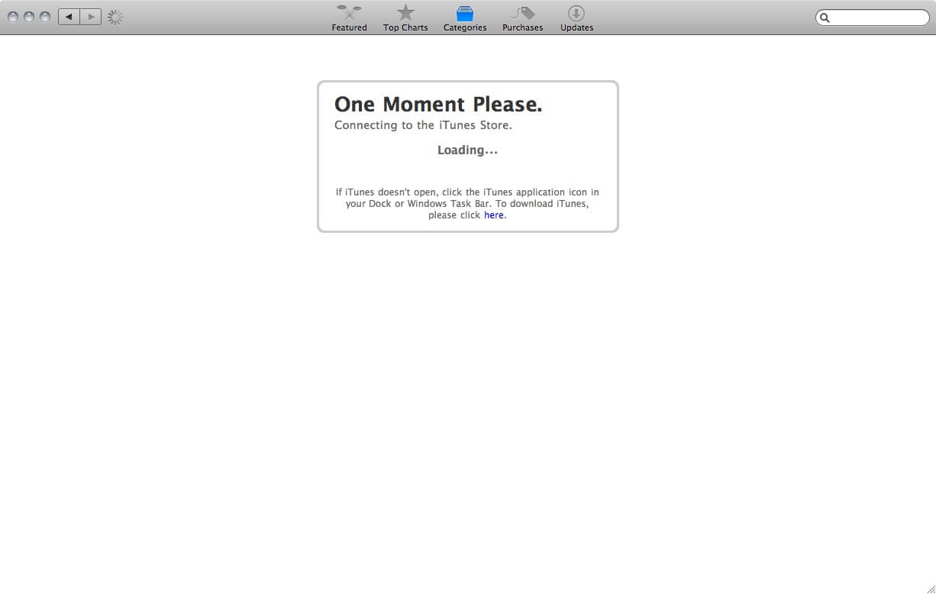Select the 'Top Charts' tab label

405,27
